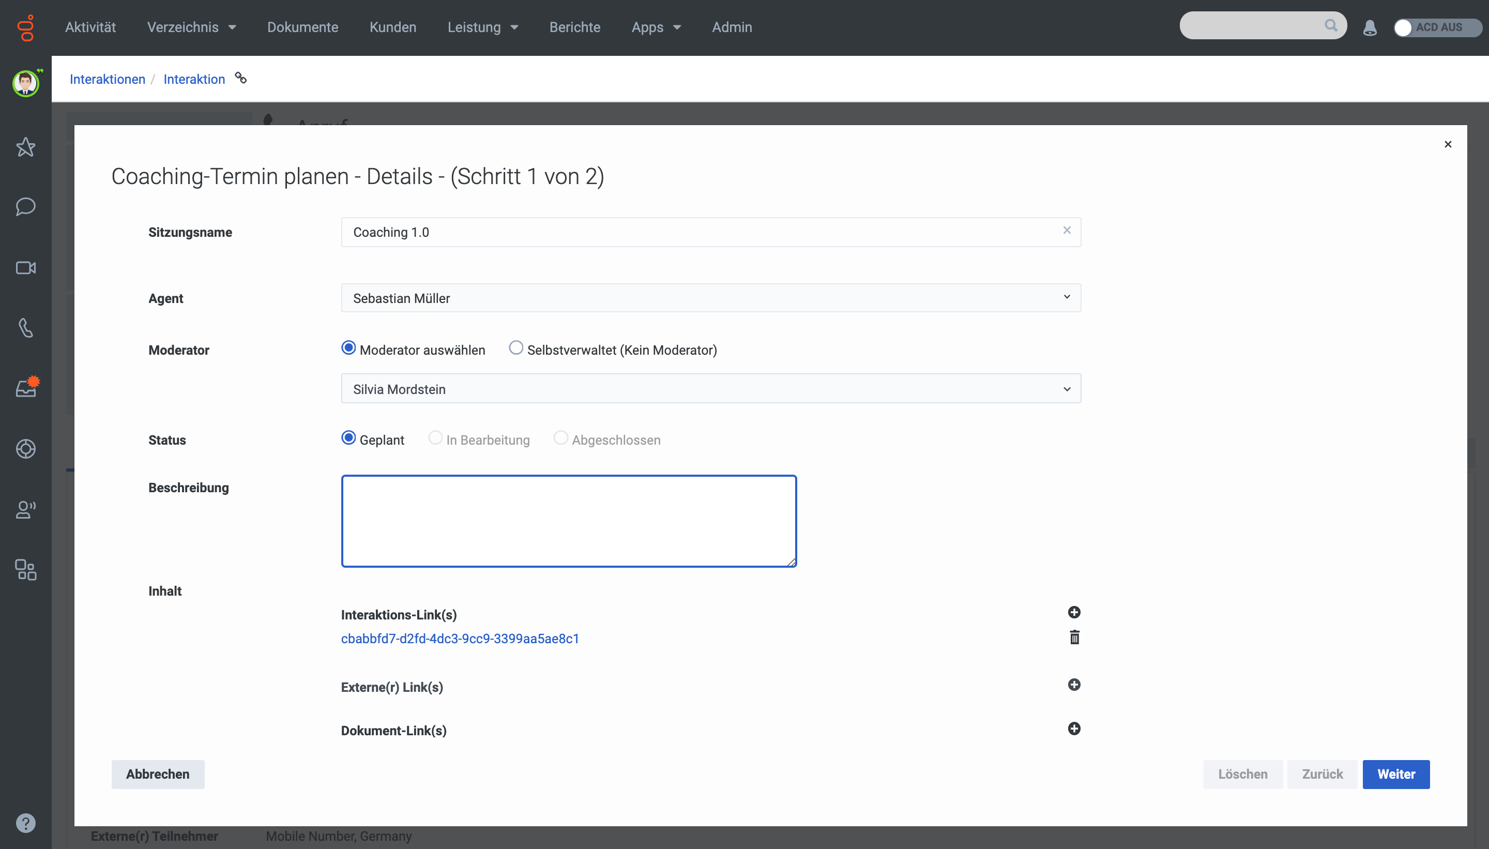Select the video meetings icon
This screenshot has width=1489, height=849.
click(25, 268)
